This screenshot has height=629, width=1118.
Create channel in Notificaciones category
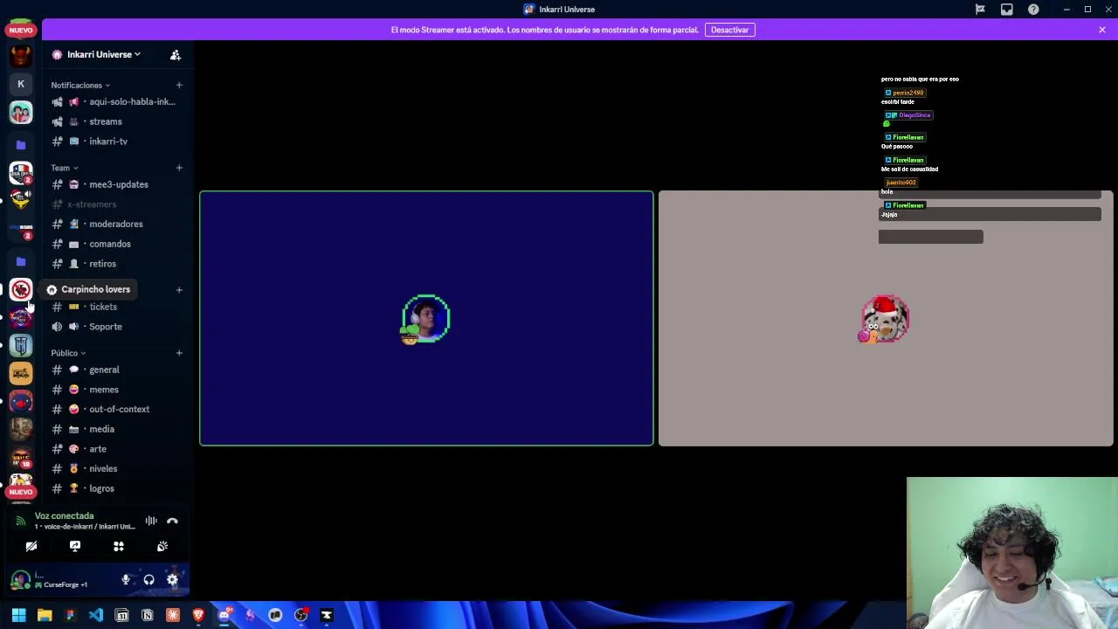pyautogui.click(x=179, y=85)
